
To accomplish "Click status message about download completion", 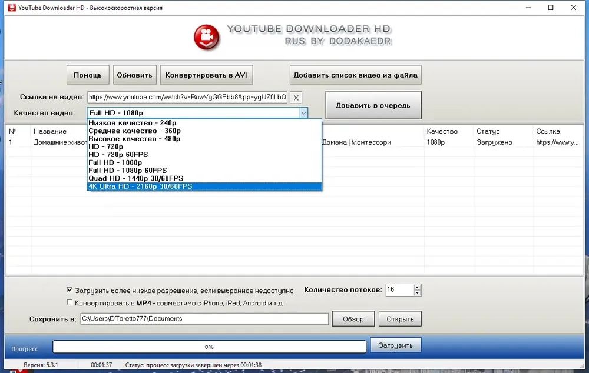I will click(x=193, y=365).
